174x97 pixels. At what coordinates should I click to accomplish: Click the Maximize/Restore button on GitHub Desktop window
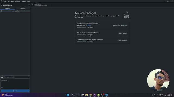coord(168,1)
